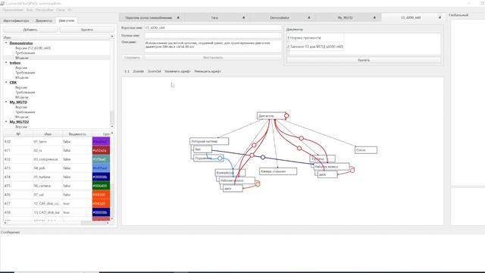This screenshot has width=485, height=273.
Task: Click the 04_psh name cell
Action: 47,168
